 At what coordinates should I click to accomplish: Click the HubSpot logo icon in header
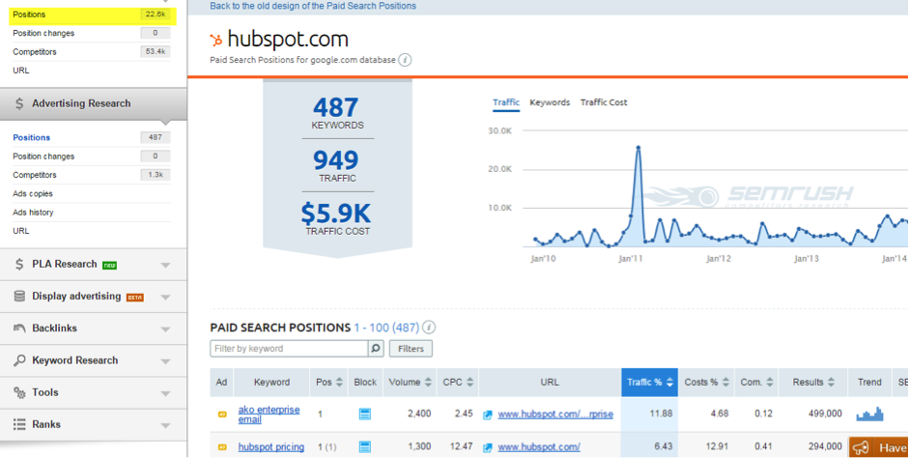(x=216, y=39)
